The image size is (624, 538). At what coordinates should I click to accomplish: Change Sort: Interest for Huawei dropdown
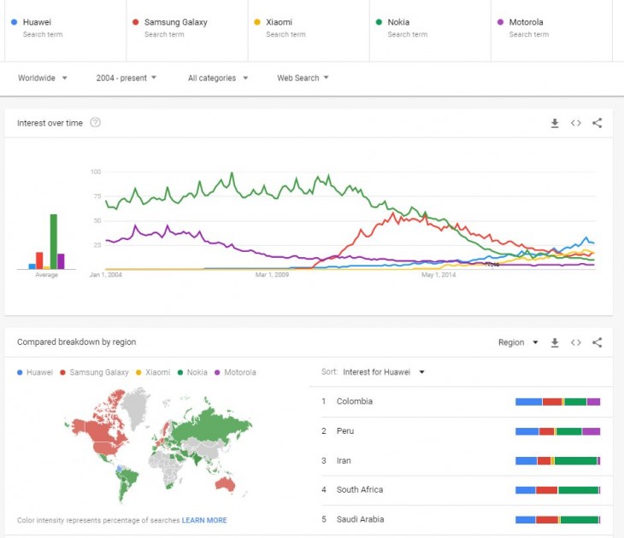pos(384,372)
